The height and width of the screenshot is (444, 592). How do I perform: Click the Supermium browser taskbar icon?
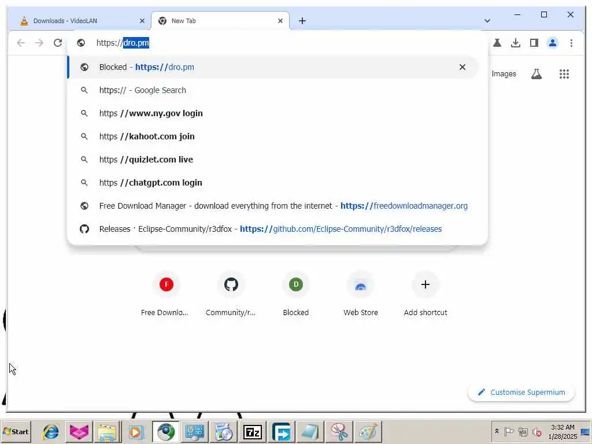click(165, 431)
